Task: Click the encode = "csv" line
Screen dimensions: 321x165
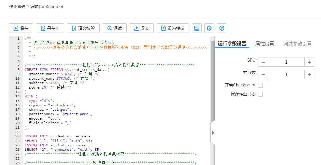Action: click(45, 118)
